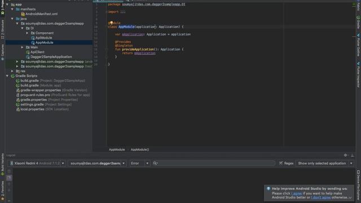The height and width of the screenshot is (203, 361).
Task: Expand the res folder
Action: pyautogui.click(x=12, y=71)
